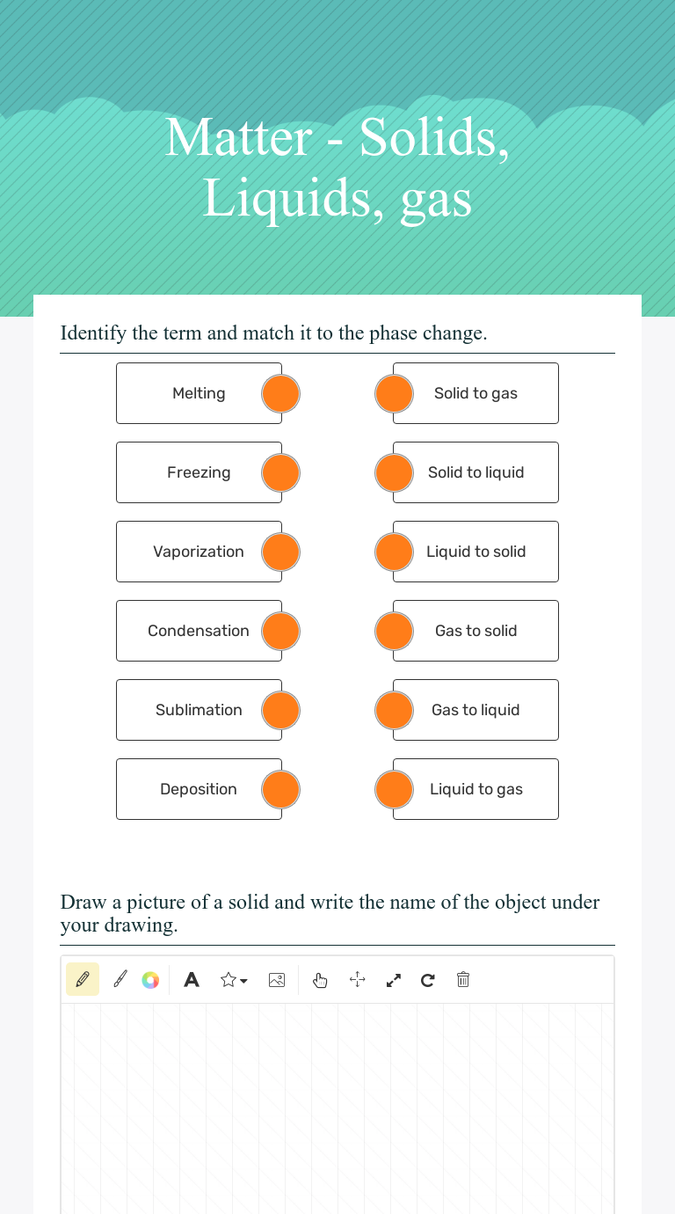Click the orange dot next to Melting
The height and width of the screenshot is (1214, 675).
click(280, 393)
